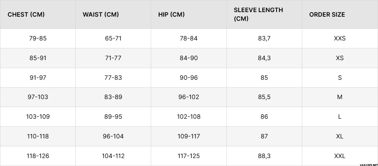This screenshot has height=166, width=378.
Task: Select the XS order size cell
Action: tap(340, 58)
